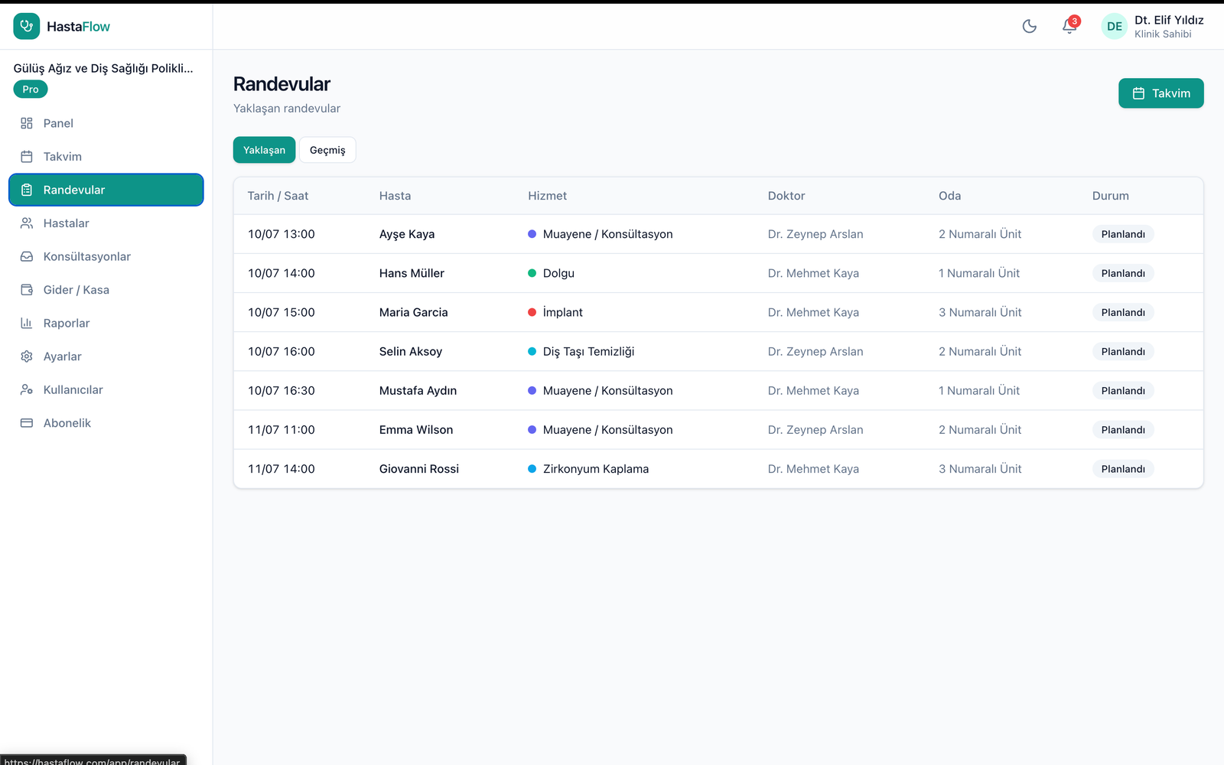Click the HastaFlow logo icon
The image size is (1224, 765).
click(x=27, y=27)
